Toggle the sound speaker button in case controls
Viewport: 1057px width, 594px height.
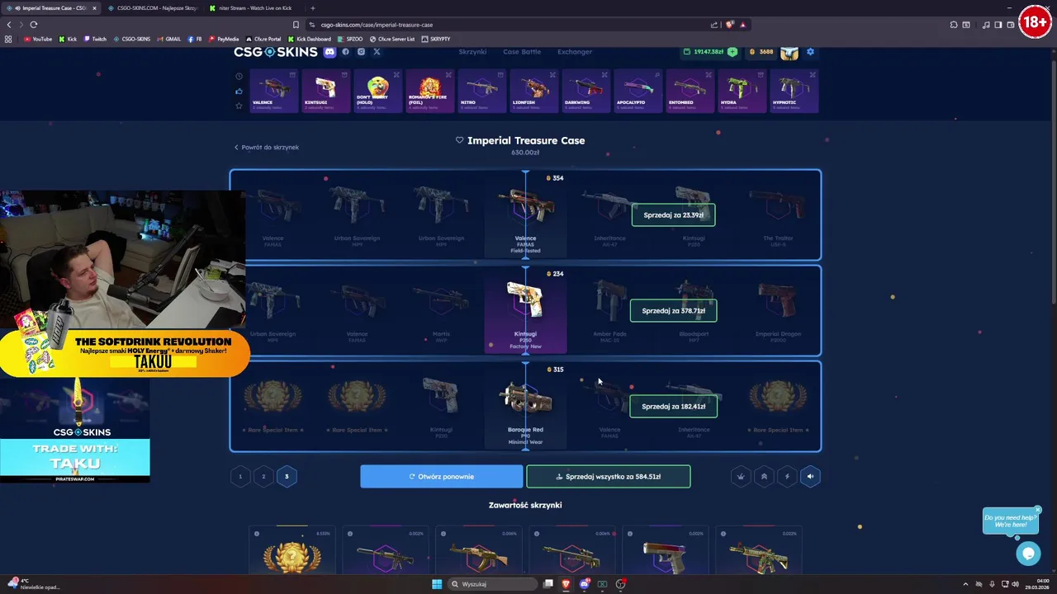click(810, 476)
